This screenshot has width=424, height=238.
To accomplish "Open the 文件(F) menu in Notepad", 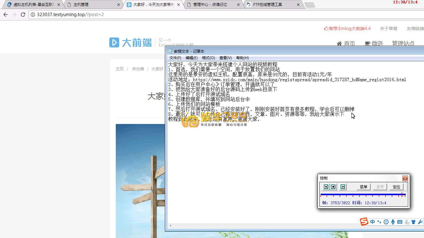I will coord(175,58).
